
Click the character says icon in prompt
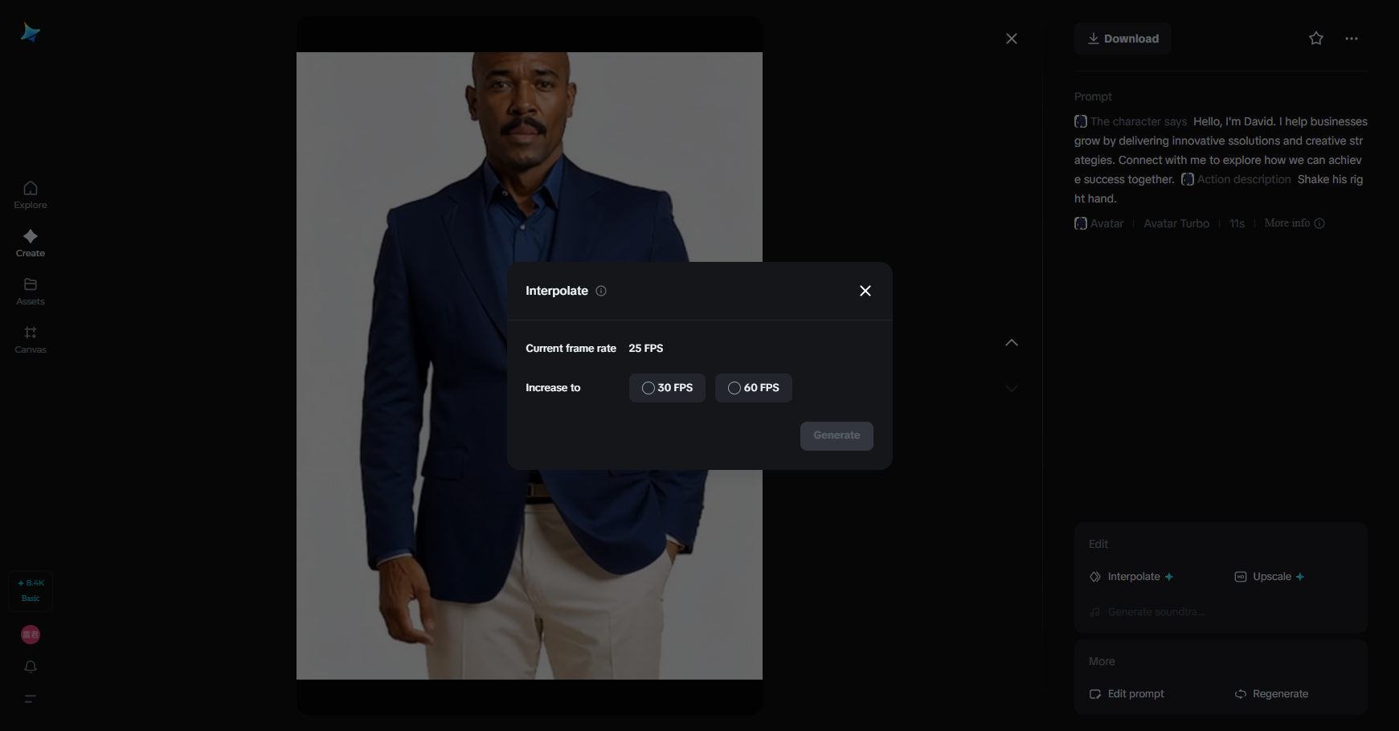[x=1081, y=121]
